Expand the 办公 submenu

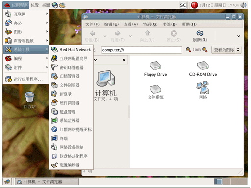click(x=26, y=23)
